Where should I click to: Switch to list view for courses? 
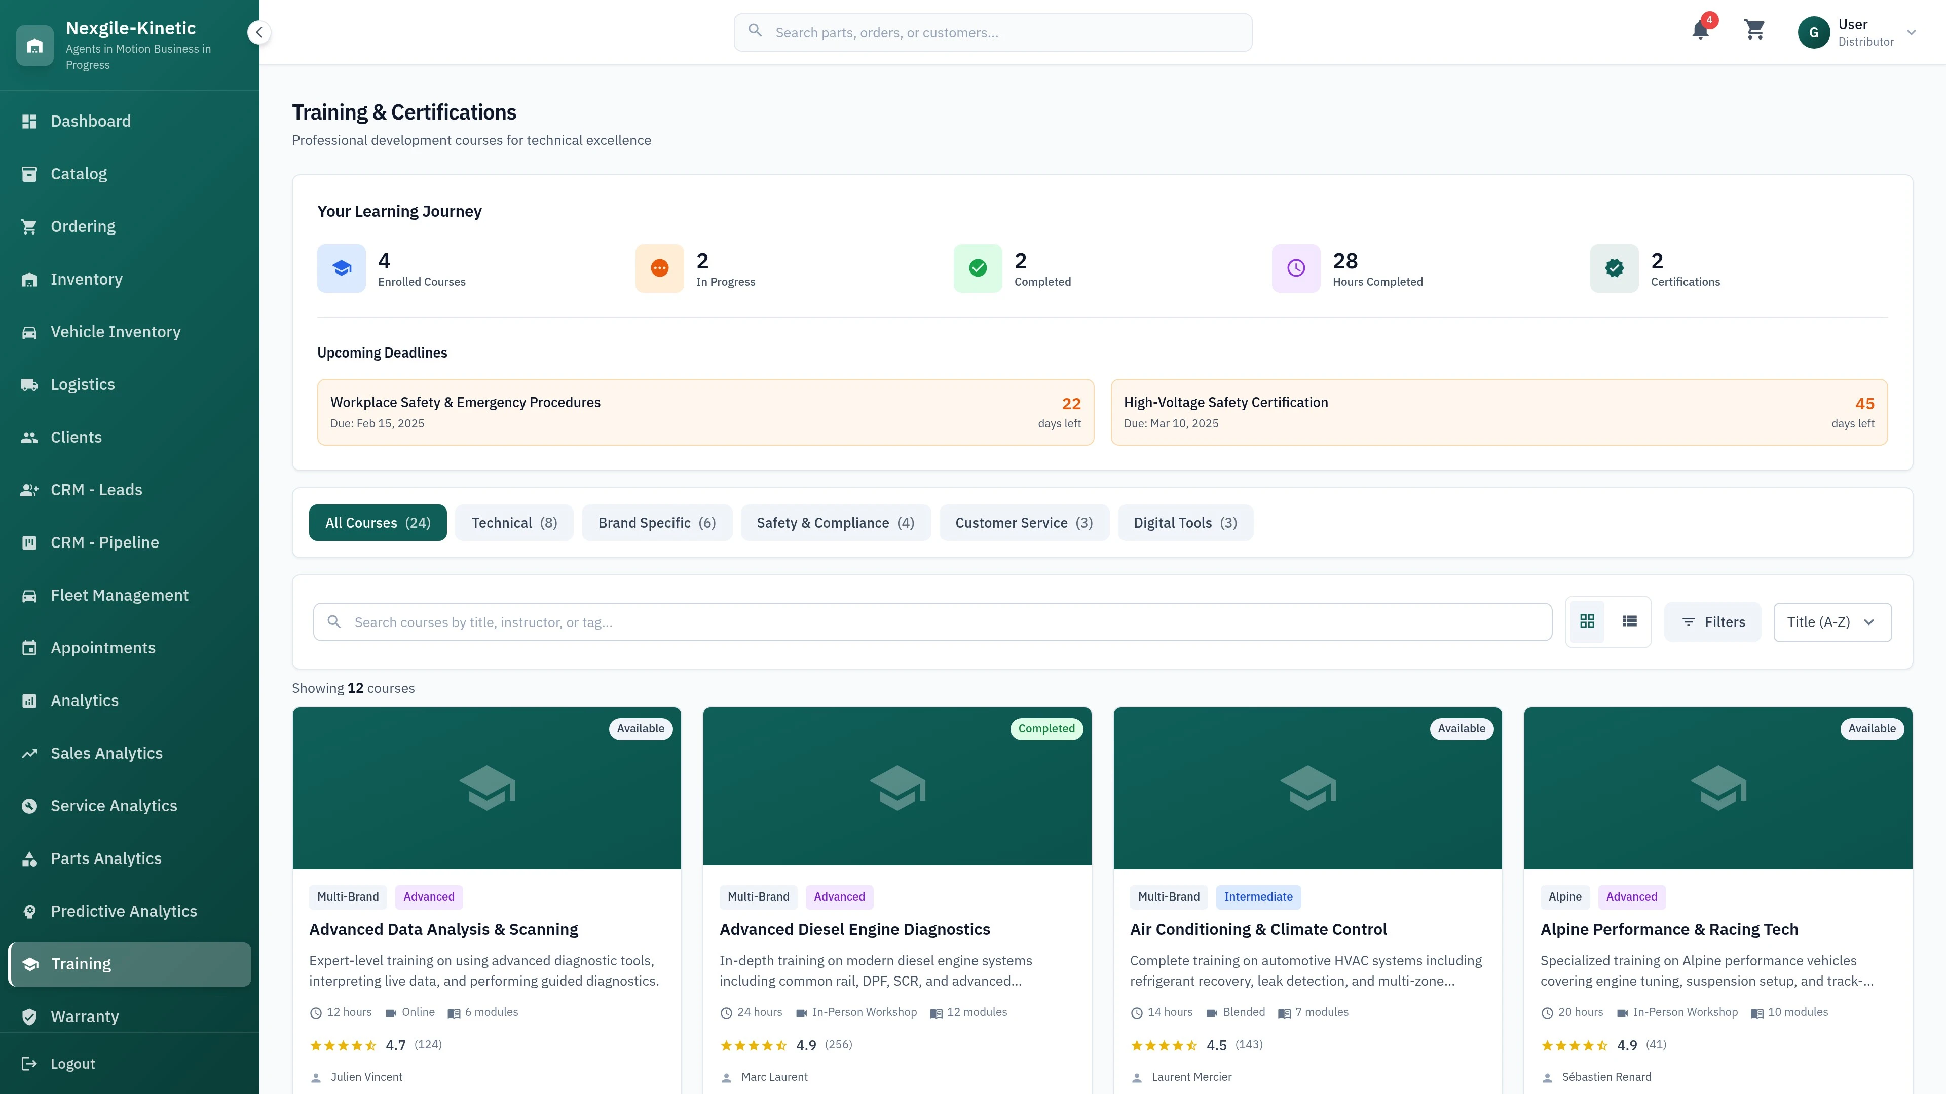point(1629,621)
